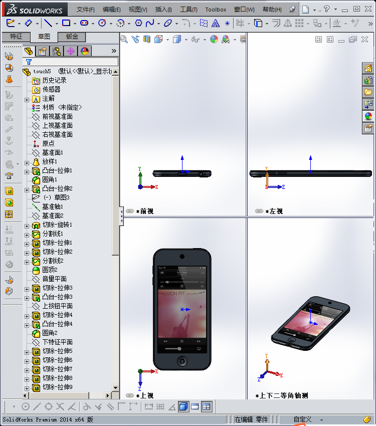Screen dimensions: 376x426
Task: Switch to the 草图 tab
Action: coord(44,37)
